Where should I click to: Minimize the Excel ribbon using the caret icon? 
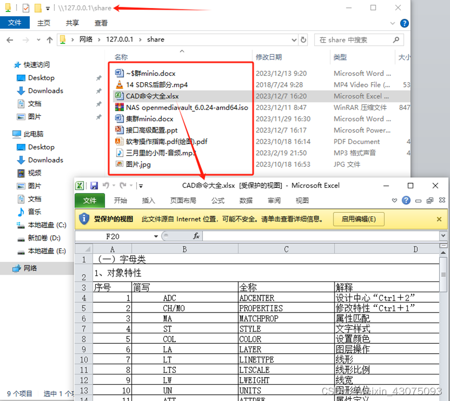point(394,200)
